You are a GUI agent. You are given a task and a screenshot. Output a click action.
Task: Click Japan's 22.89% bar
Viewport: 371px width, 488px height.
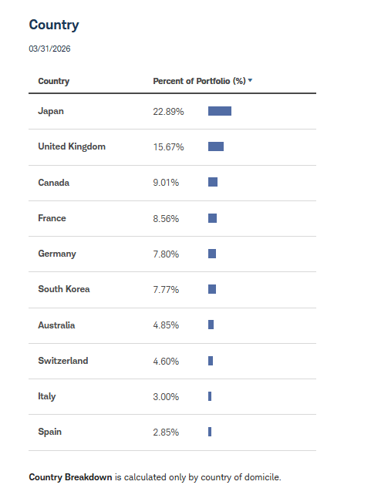220,111
